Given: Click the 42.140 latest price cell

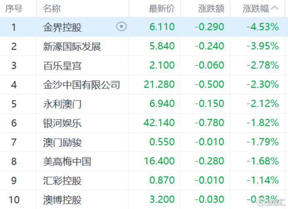Looking at the screenshot, I should 159,123.
